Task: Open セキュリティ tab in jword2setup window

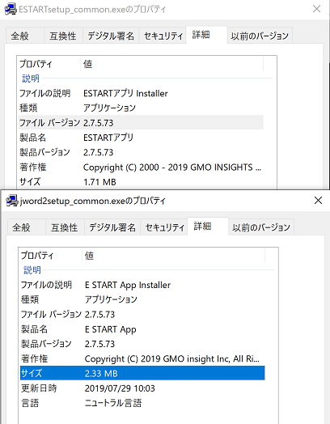Action: click(x=164, y=227)
